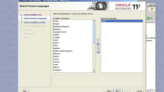This screenshot has width=164, height=92.
Task: Select Bengali in Available Languages
Action: [x=73, y=24]
